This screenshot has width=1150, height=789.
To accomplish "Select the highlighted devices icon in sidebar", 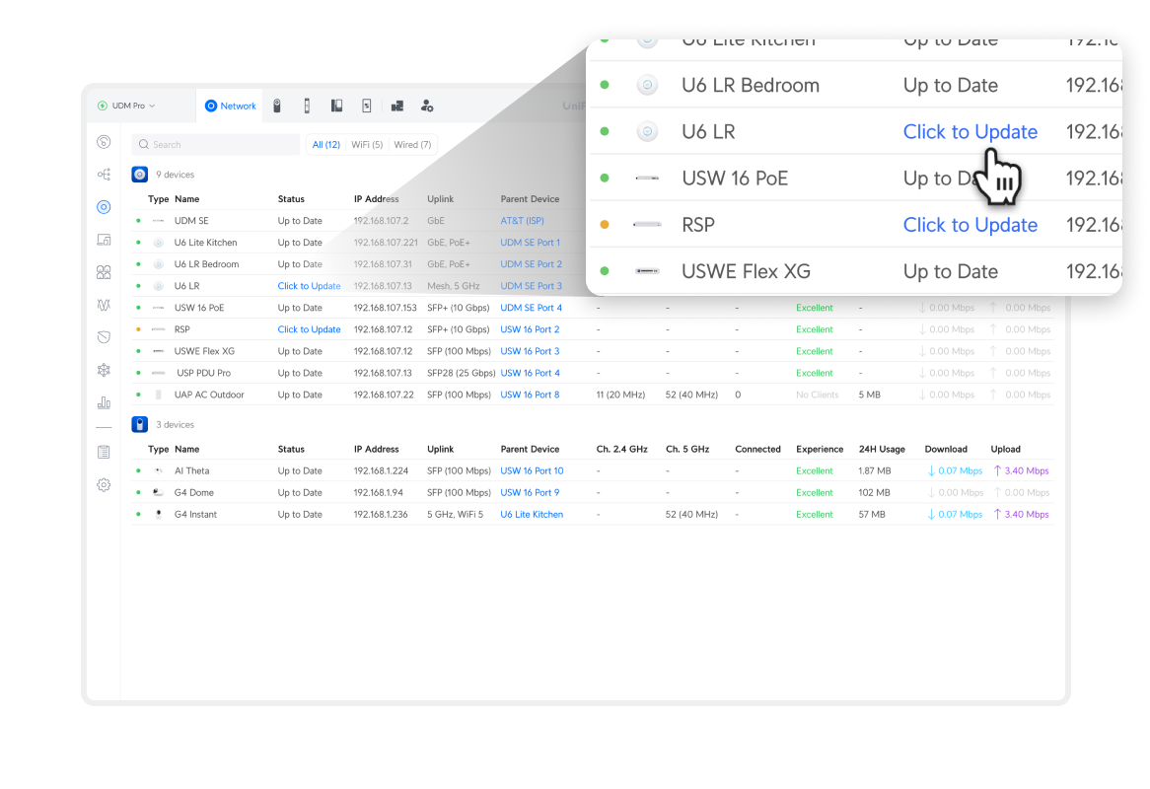I will pyautogui.click(x=104, y=207).
